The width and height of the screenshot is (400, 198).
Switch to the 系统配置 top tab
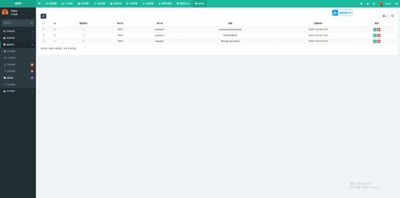pos(51,3)
